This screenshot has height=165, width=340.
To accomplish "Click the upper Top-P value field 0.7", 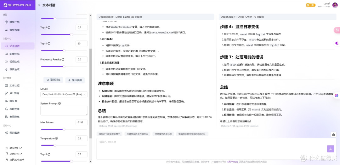I will pyautogui.click(x=82, y=28).
